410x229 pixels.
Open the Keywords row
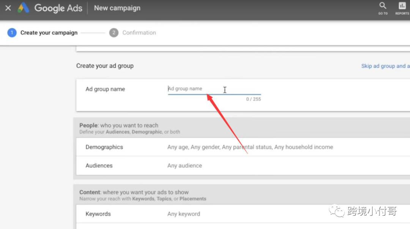pyautogui.click(x=243, y=214)
